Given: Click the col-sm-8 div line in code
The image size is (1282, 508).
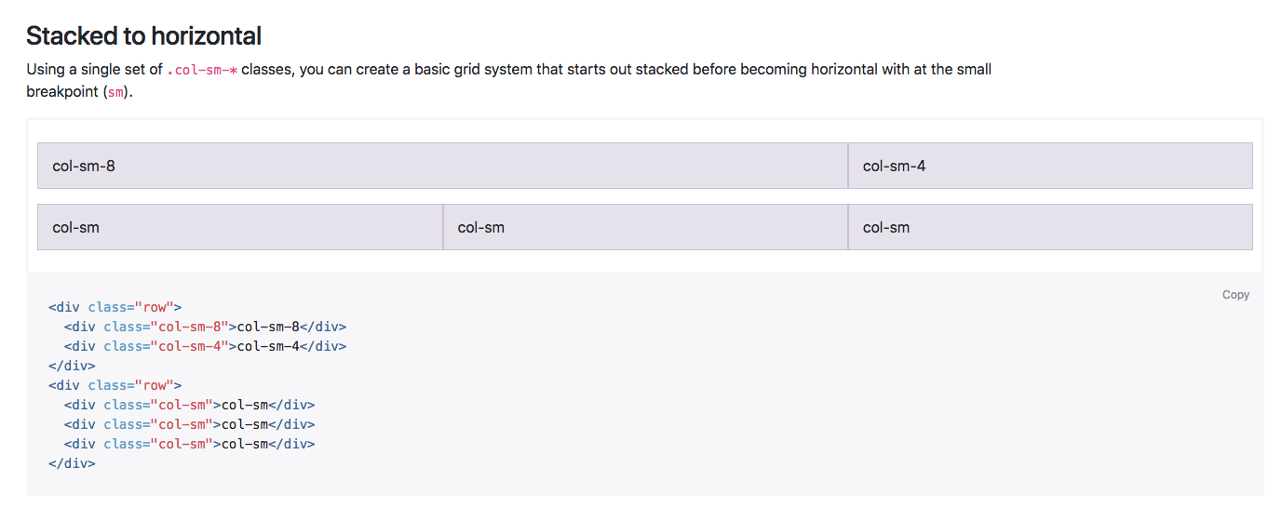Looking at the screenshot, I should [x=205, y=327].
